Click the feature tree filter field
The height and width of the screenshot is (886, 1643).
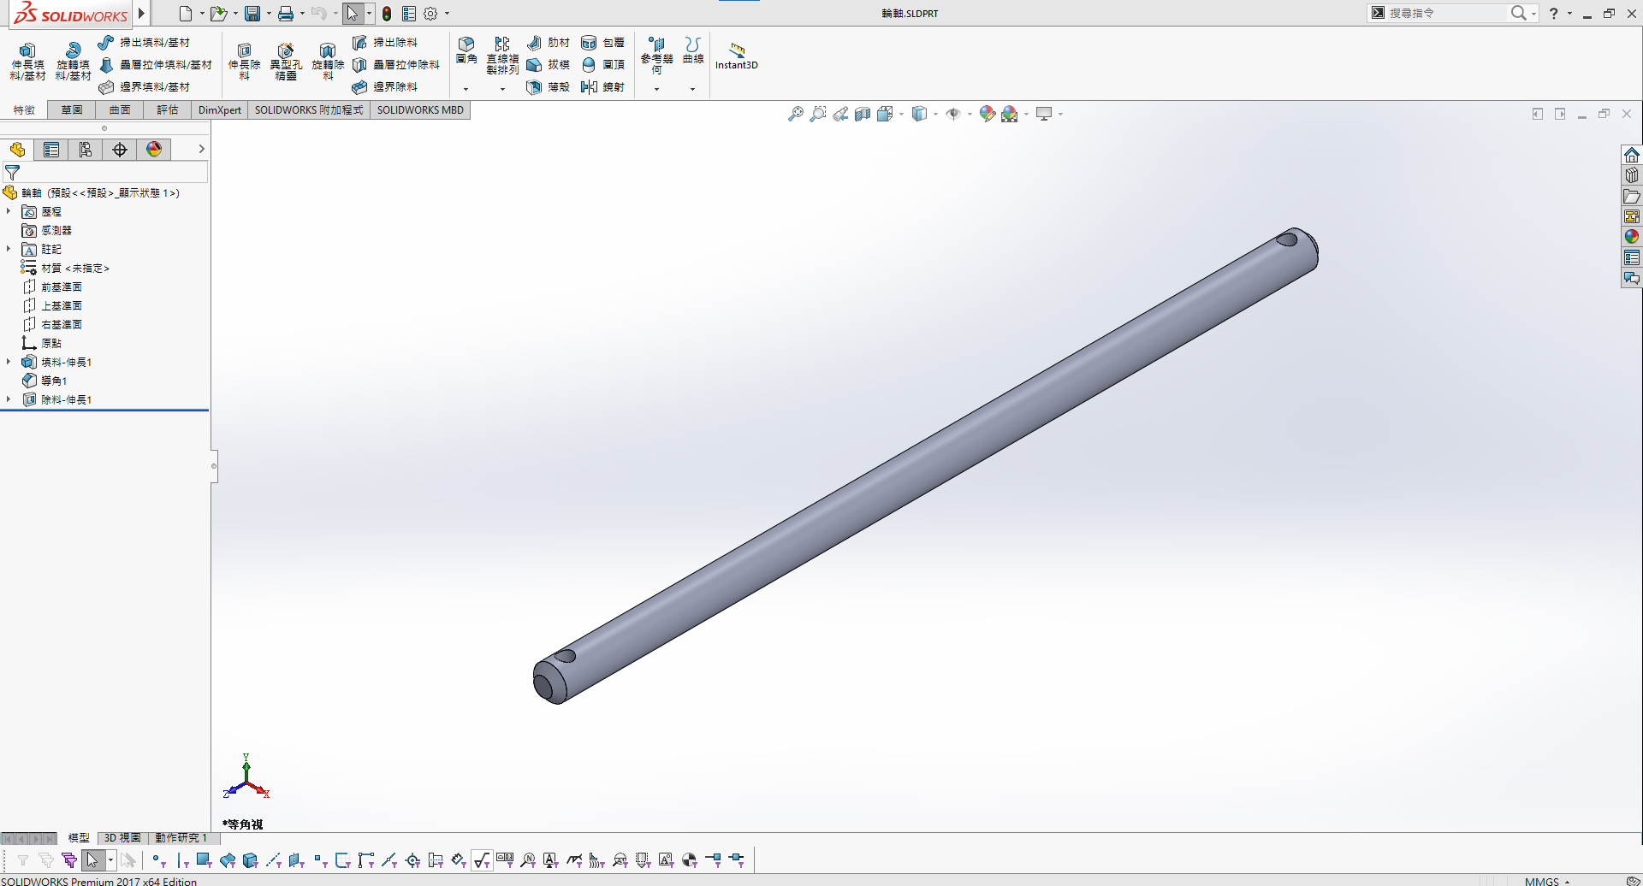pos(106,173)
